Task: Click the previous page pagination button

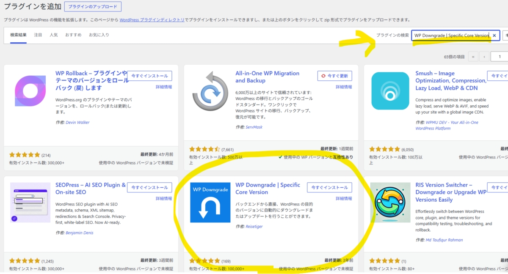Action: click(x=484, y=57)
